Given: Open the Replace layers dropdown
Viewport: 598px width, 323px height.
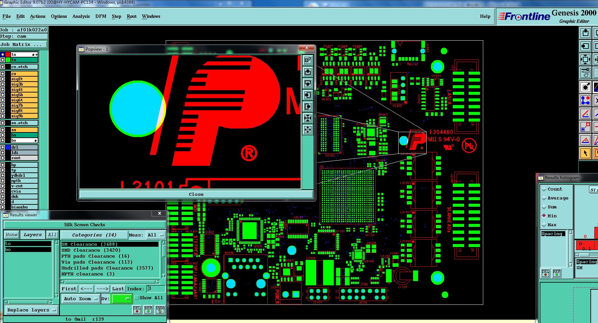Looking at the screenshot, I should coord(32,310).
